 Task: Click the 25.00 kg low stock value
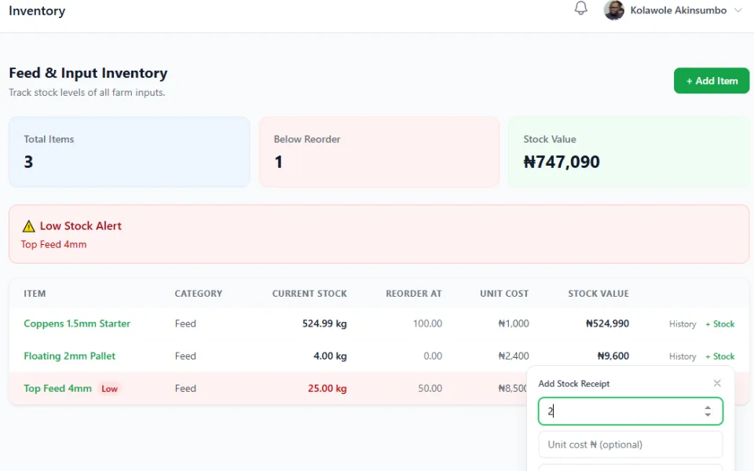click(328, 389)
